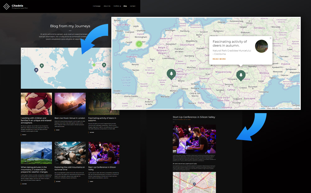Open Best Live Music Venue in London post
This screenshot has height=193, width=311.
point(70,118)
